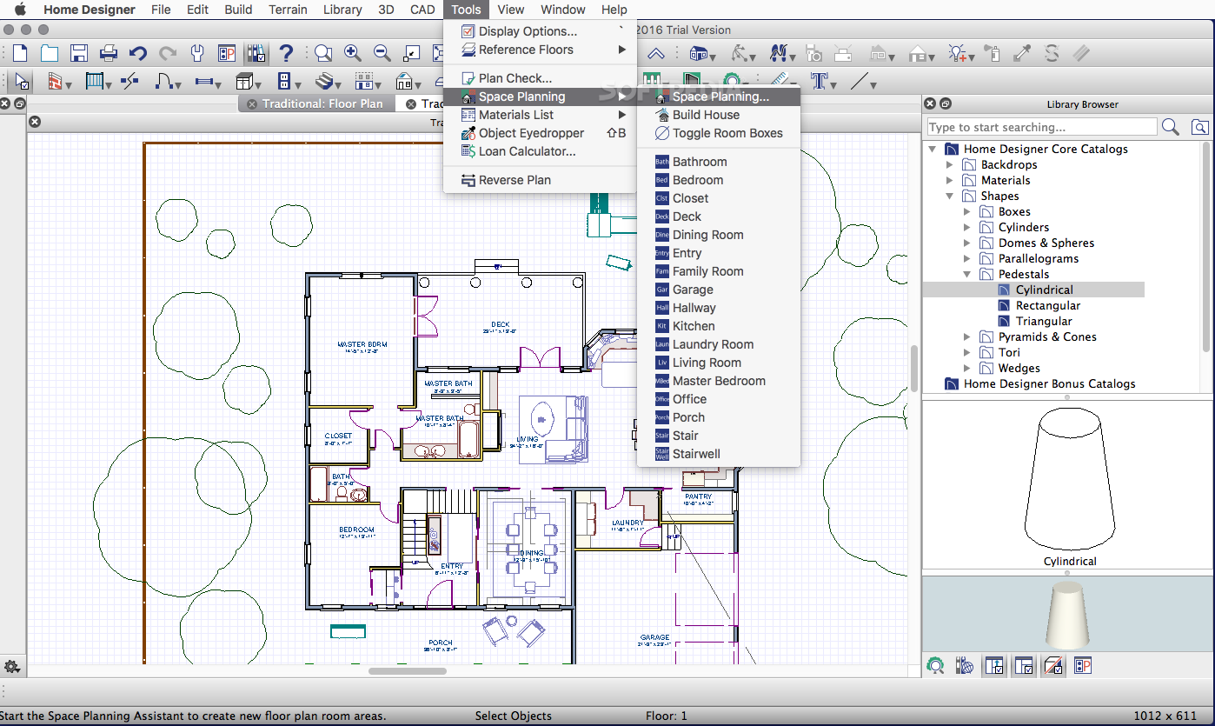Toggle the Library 3D preview crossed-box button
This screenshot has width=1215, height=726.
(1053, 666)
